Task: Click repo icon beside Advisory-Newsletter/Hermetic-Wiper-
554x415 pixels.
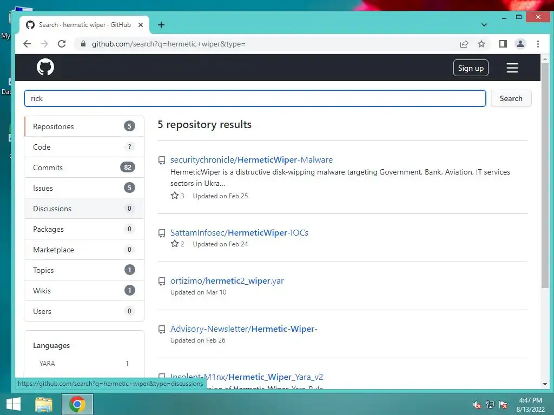Action: pyautogui.click(x=161, y=329)
